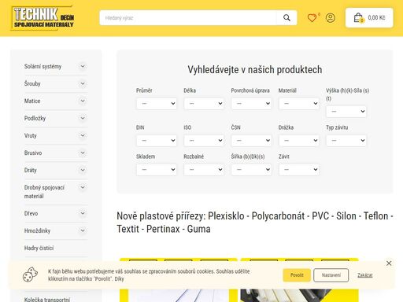403x302 pixels.
Task: Open the Materiál dropdown
Action: (299, 104)
